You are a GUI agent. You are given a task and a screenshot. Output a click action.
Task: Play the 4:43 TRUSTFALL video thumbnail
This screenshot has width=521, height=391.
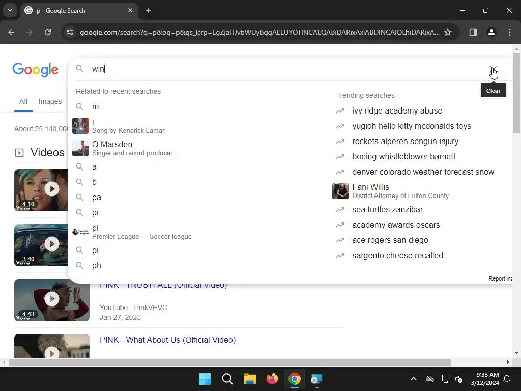(x=52, y=300)
